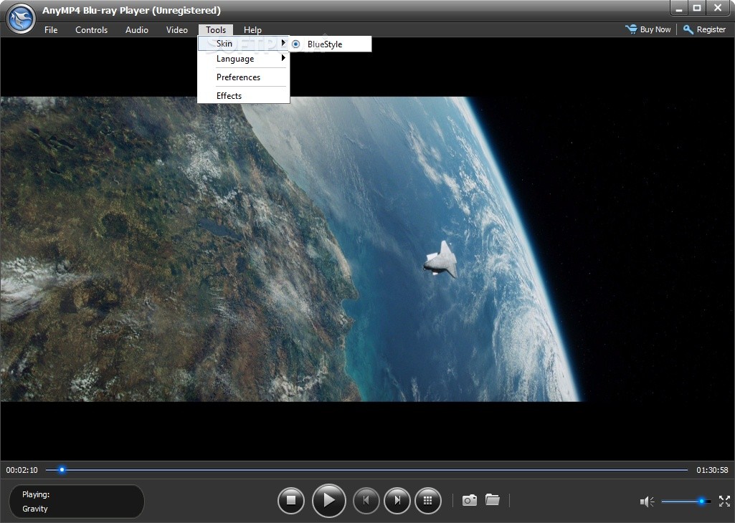The height and width of the screenshot is (523, 735).
Task: Click elapsed time 00:02:10
Action: (x=22, y=469)
